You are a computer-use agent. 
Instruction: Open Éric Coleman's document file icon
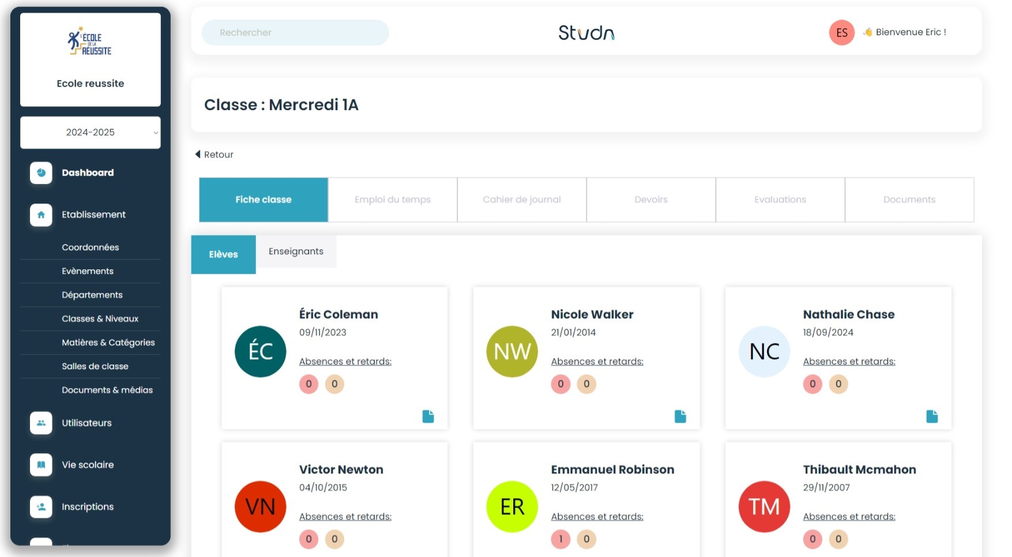tap(428, 416)
